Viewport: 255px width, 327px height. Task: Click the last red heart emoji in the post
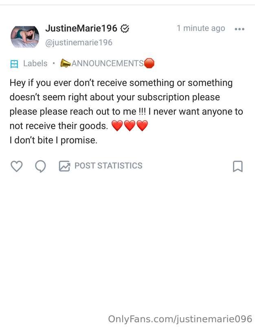pos(142,126)
